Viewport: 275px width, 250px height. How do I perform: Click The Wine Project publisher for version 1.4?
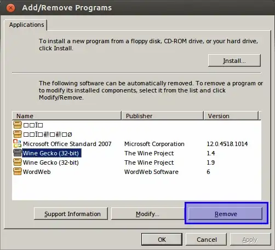point(149,153)
